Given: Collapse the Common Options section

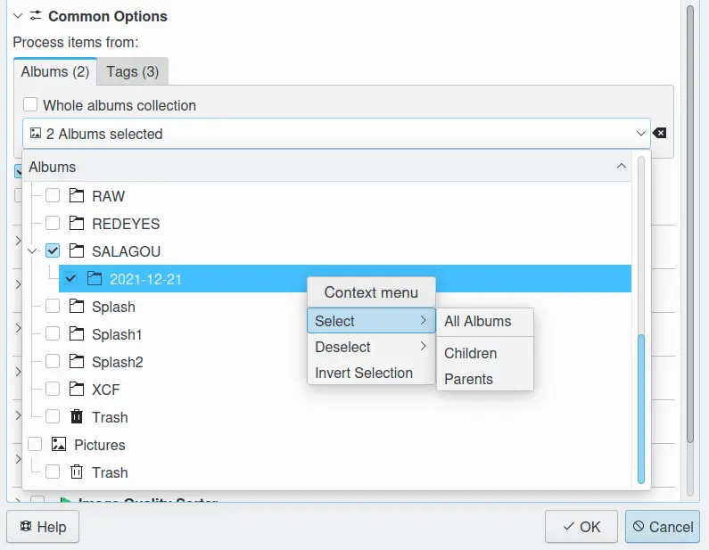Looking at the screenshot, I should click(x=18, y=16).
